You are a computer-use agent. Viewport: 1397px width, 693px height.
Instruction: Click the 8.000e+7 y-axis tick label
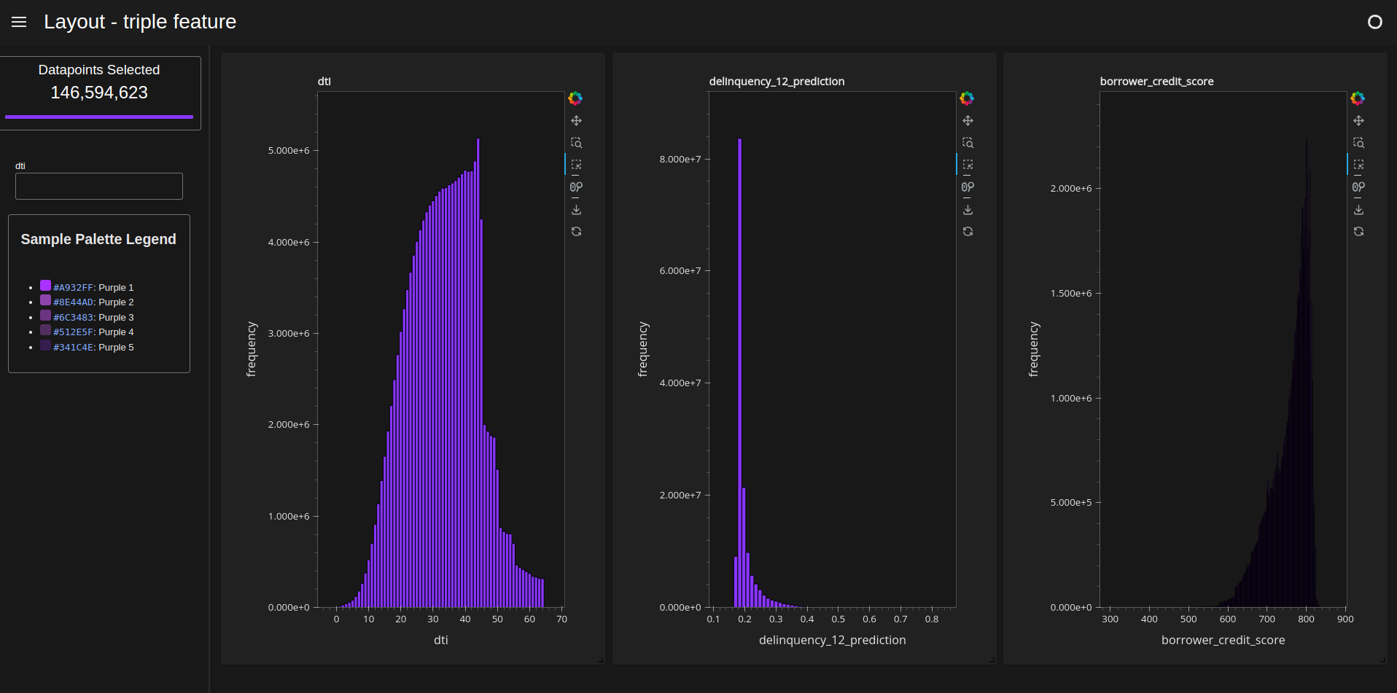[x=680, y=160]
